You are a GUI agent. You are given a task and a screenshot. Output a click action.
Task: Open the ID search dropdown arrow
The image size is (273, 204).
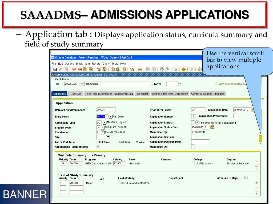tap(82, 84)
